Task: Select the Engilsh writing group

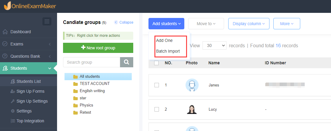Action: point(92,91)
